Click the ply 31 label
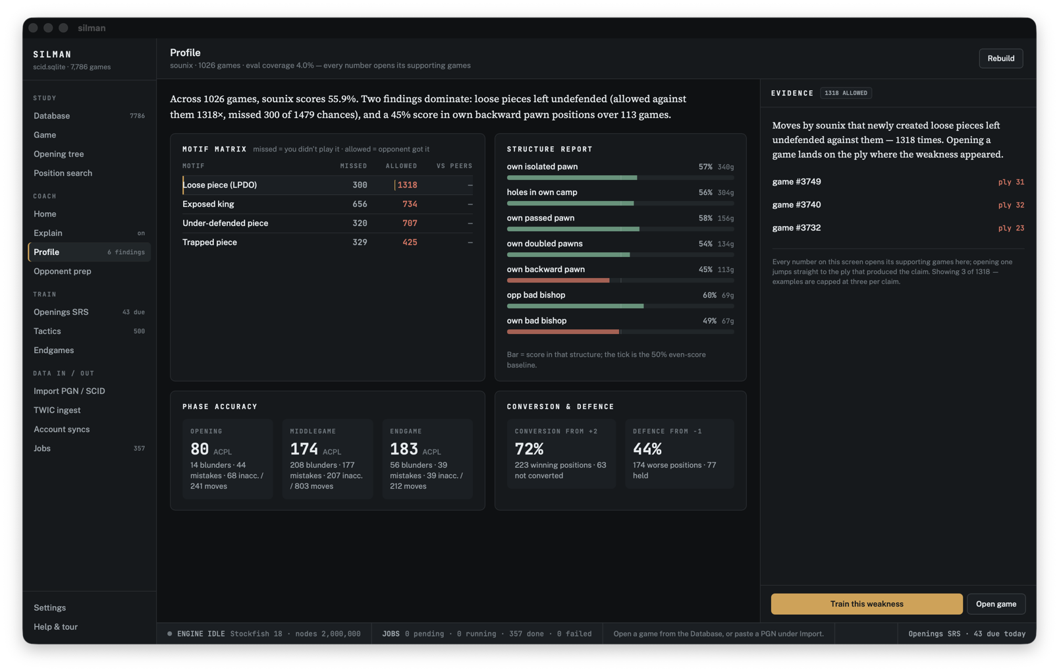 1011,182
